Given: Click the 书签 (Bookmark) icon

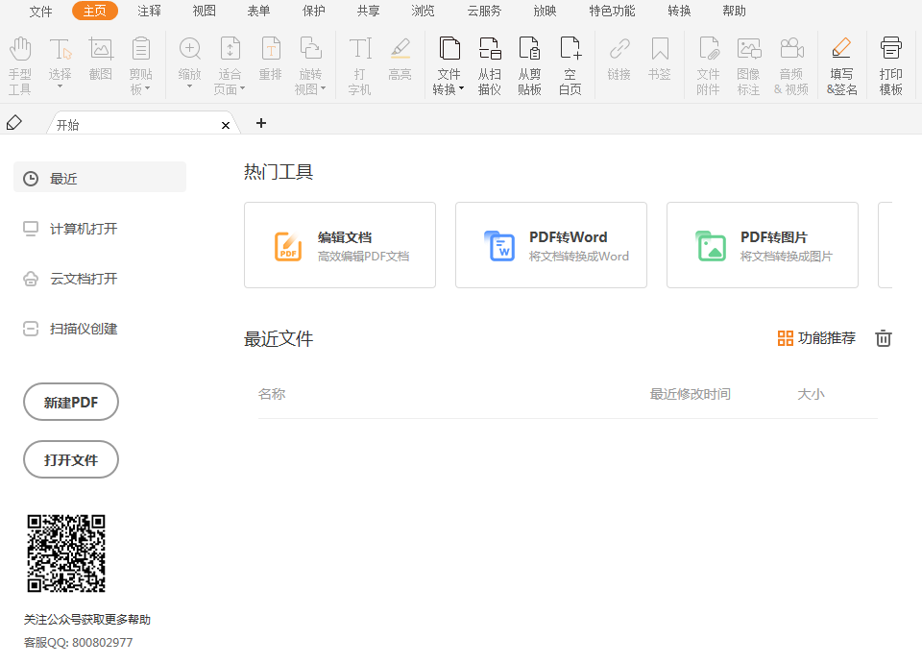Looking at the screenshot, I should click(x=658, y=62).
